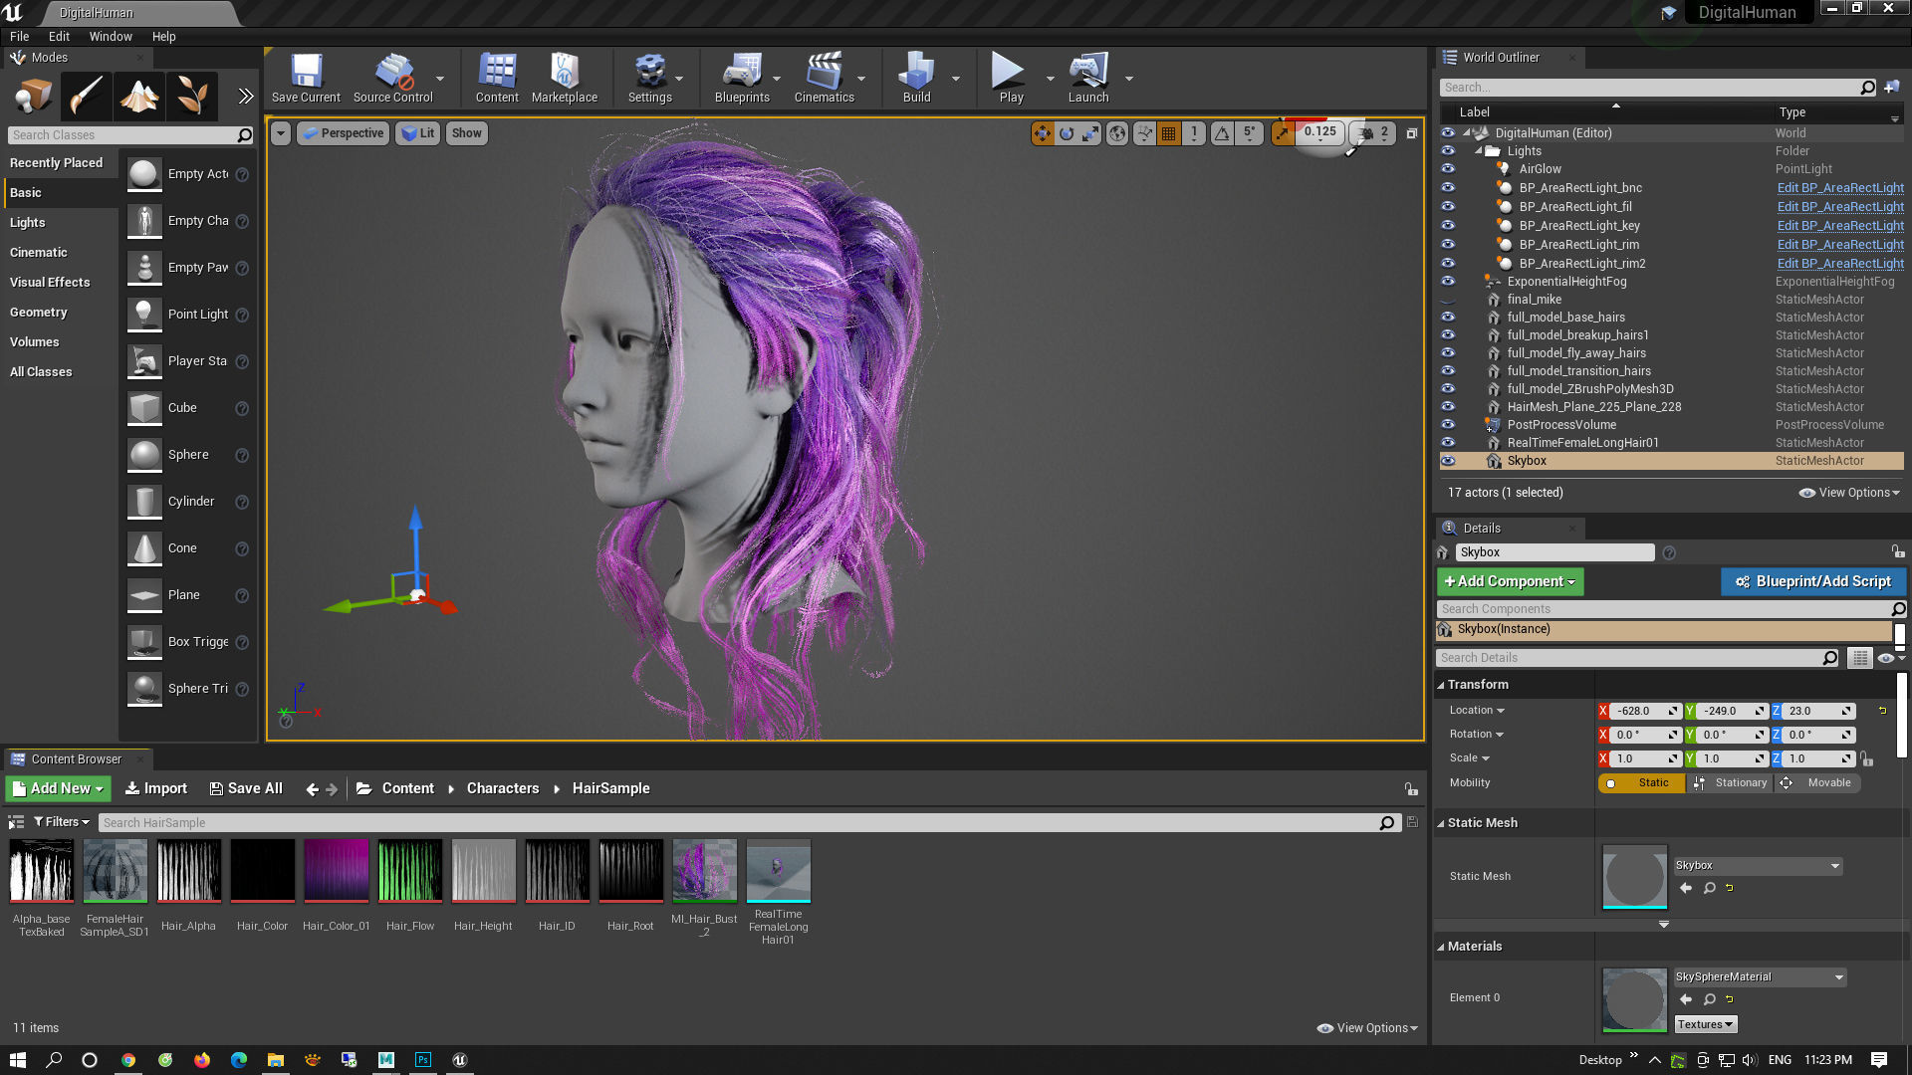
Task: Open Source Control toolbar icon
Action: [393, 79]
